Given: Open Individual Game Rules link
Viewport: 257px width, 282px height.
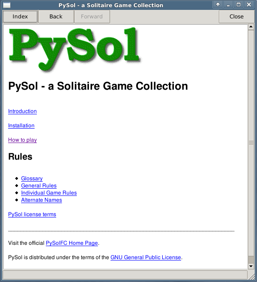Looking at the screenshot, I should coord(49,193).
